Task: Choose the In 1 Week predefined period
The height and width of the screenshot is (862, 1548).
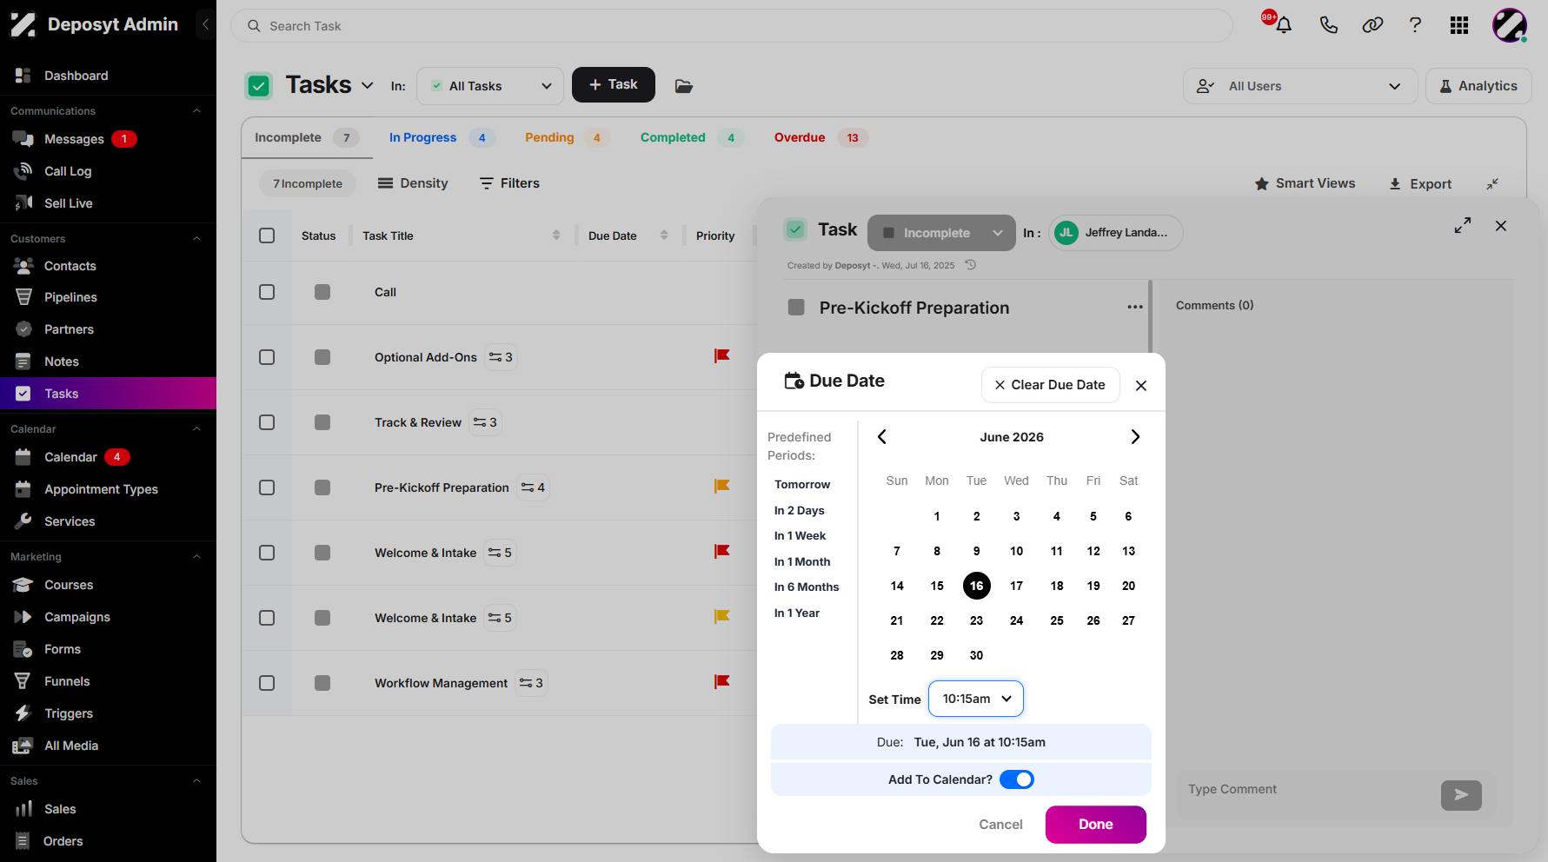Action: (x=800, y=536)
